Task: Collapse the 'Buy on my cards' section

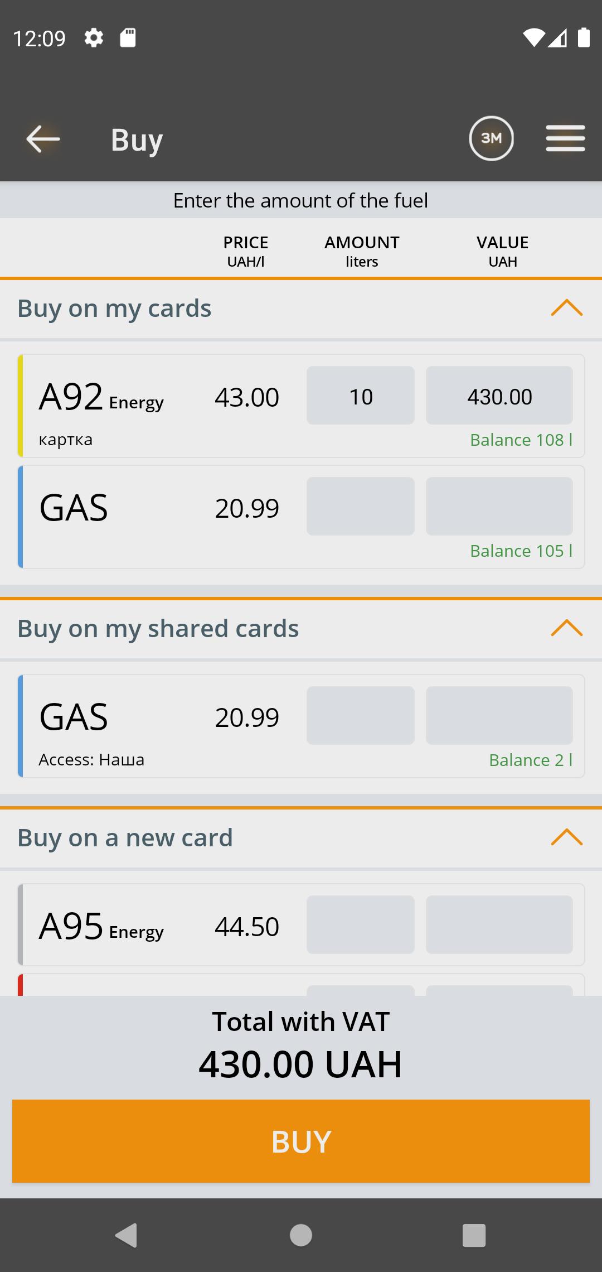Action: 566,308
